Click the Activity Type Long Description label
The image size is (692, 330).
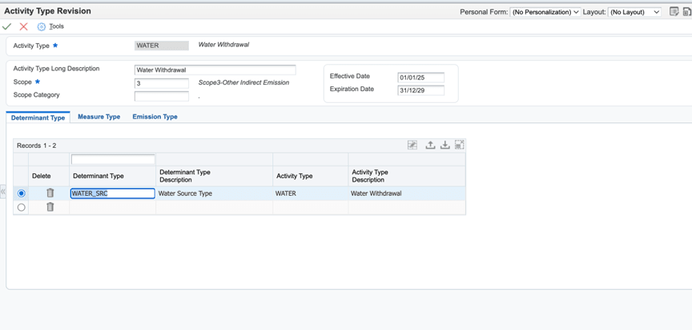pos(57,69)
